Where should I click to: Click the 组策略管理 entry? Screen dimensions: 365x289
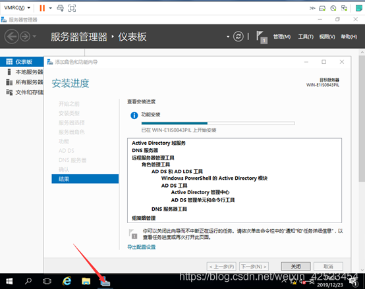(144, 218)
